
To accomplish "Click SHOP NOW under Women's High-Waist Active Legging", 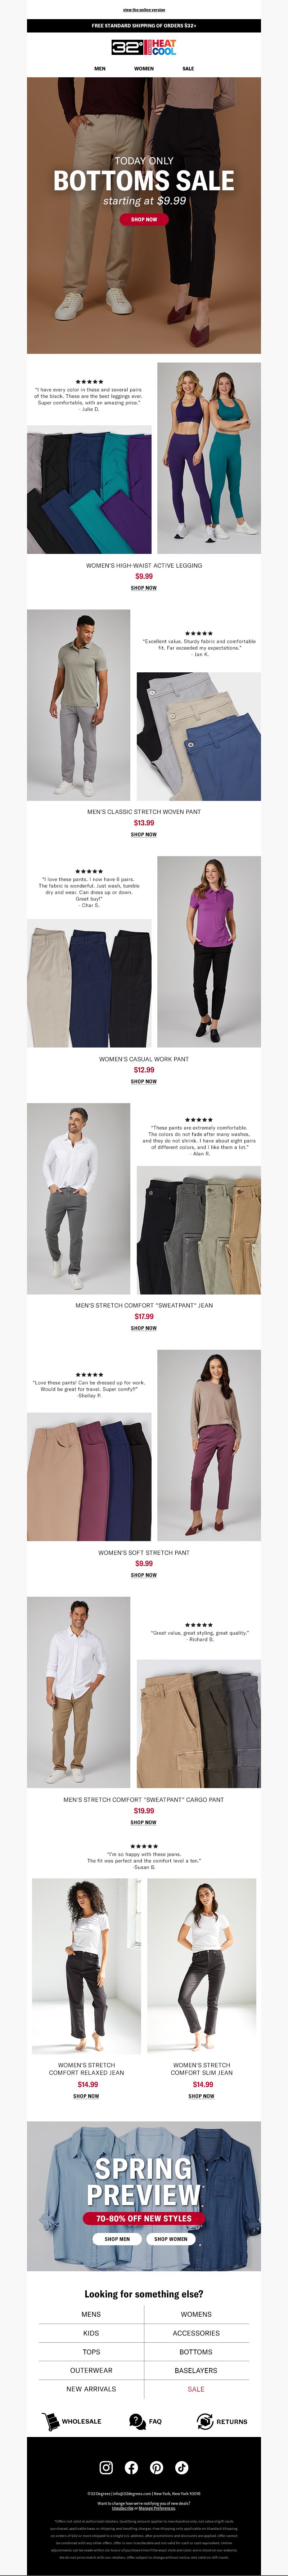I will click(x=144, y=588).
